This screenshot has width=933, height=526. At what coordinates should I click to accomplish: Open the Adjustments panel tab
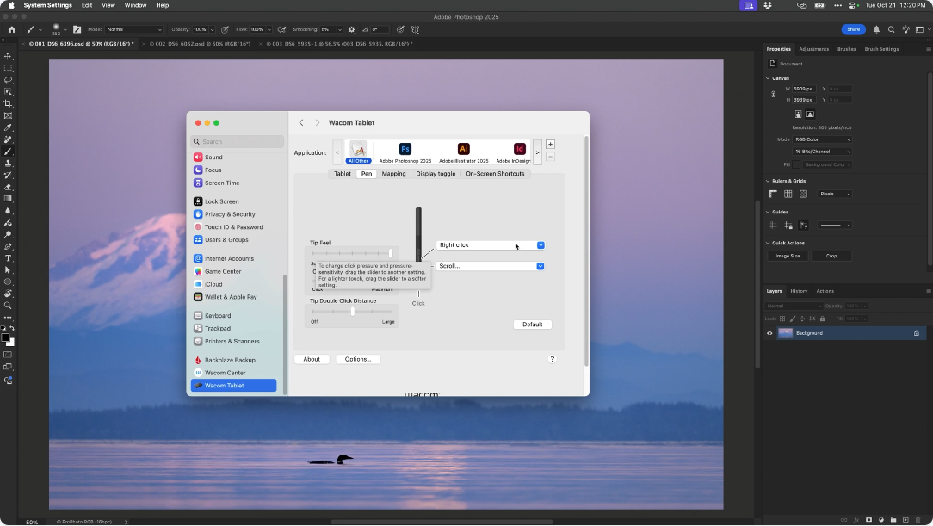point(813,49)
